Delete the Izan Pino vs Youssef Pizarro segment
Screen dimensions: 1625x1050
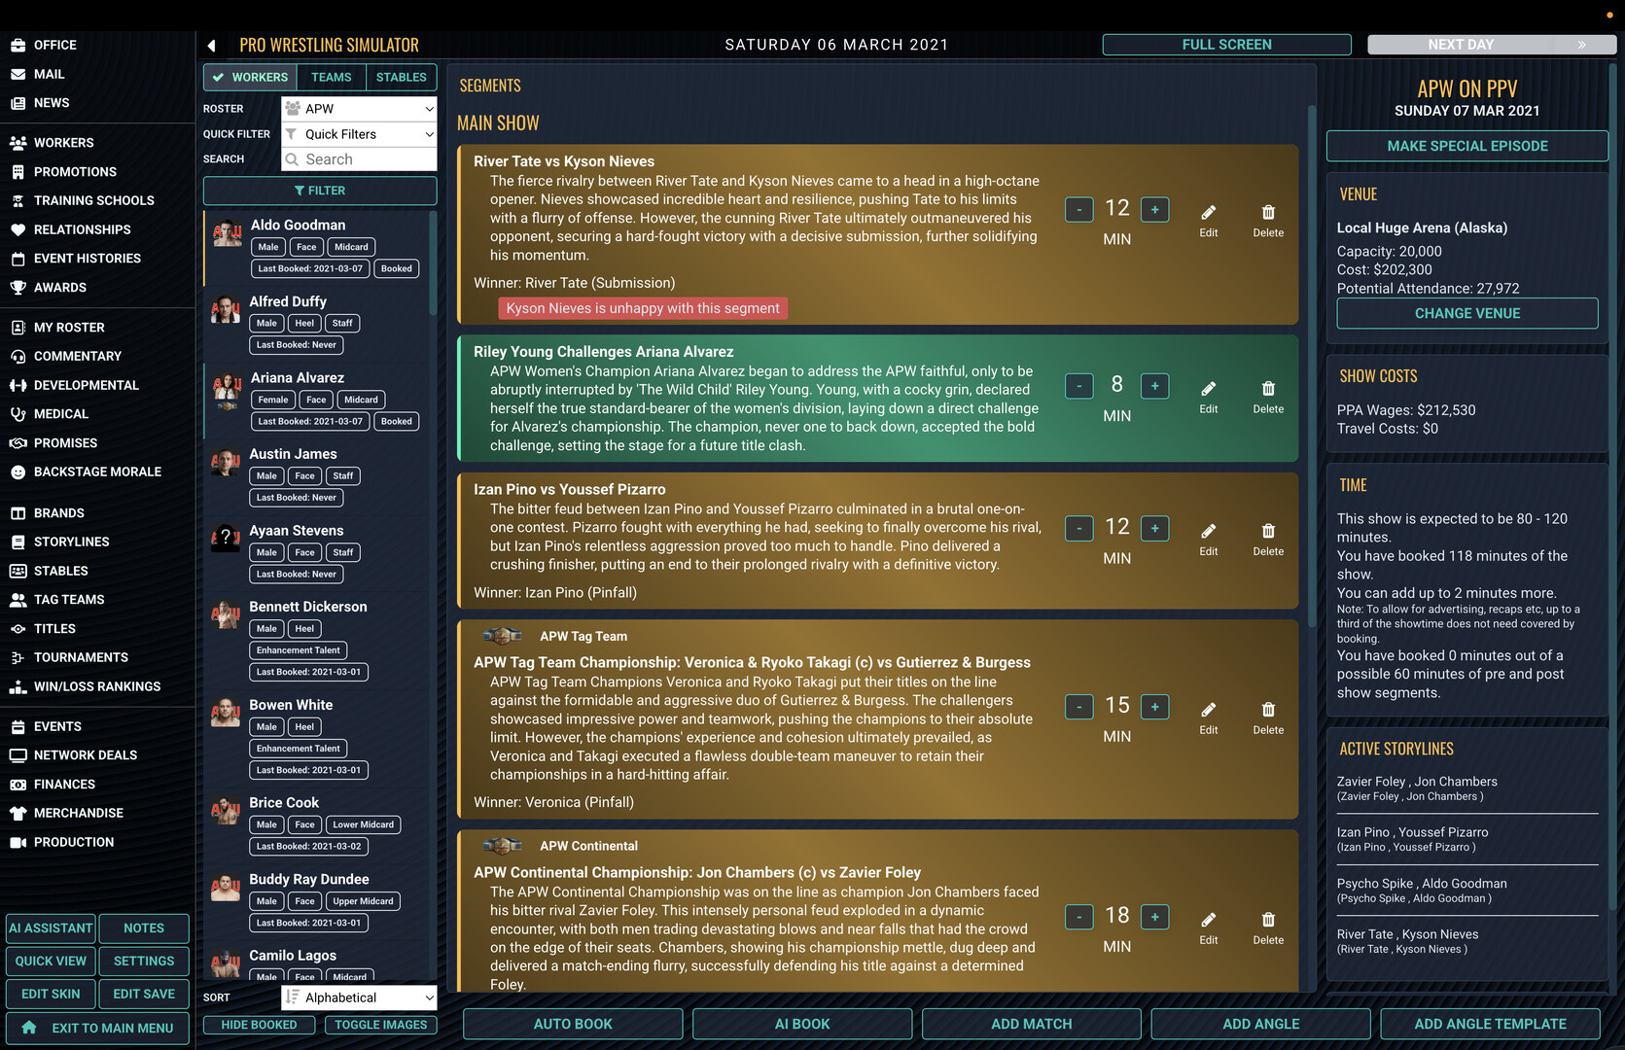(x=1267, y=532)
